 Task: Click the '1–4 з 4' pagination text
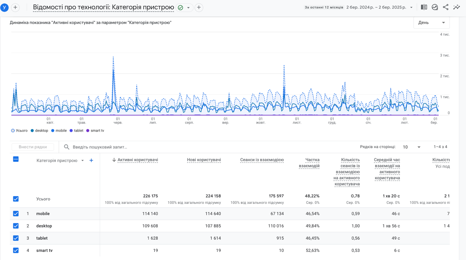click(x=440, y=147)
